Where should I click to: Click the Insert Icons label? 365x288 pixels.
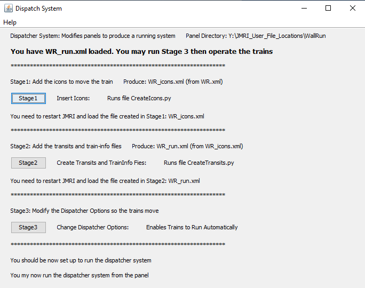click(x=73, y=98)
